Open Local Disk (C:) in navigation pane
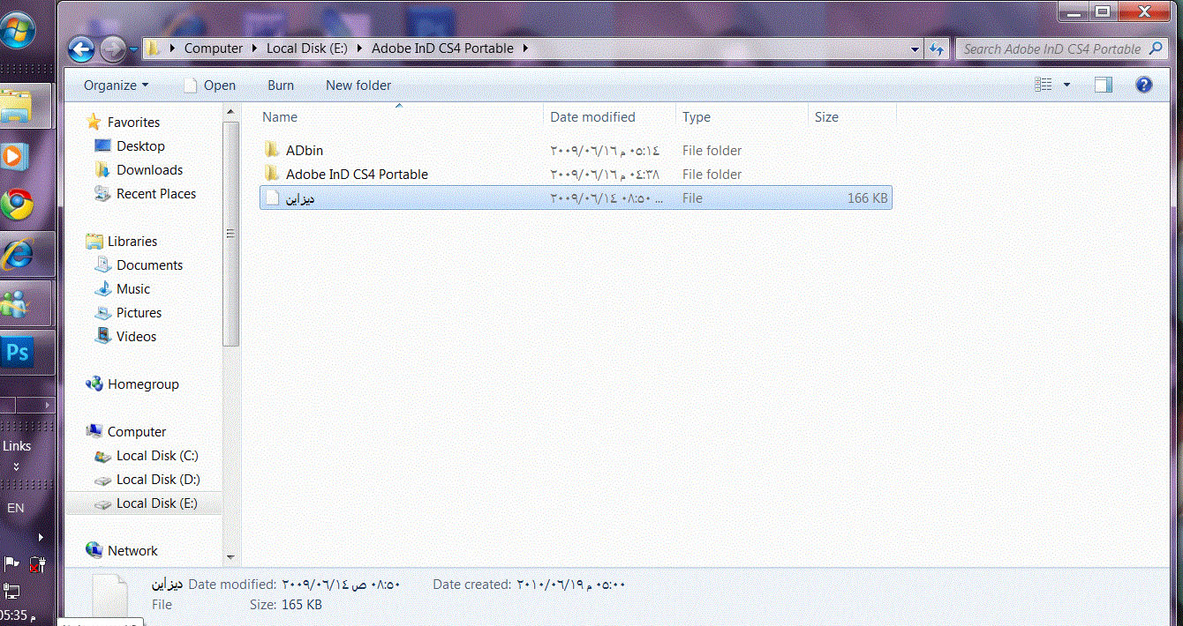The image size is (1183, 626). (x=157, y=456)
